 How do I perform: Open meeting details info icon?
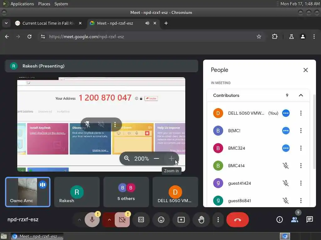coord(279,220)
